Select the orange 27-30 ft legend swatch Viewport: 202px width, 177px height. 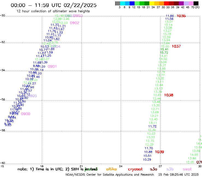point(162,3)
